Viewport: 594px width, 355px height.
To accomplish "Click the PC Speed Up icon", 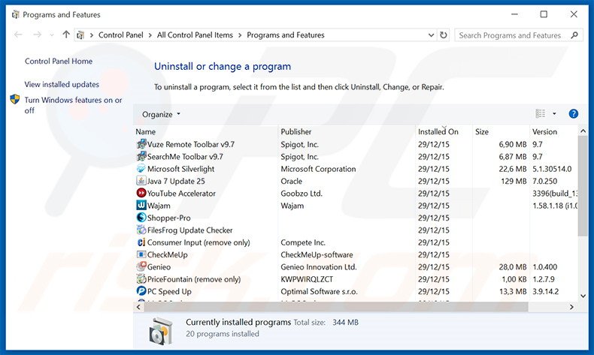I will 141,291.
